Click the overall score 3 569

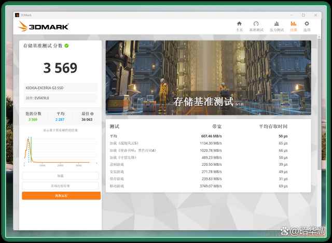[60, 68]
